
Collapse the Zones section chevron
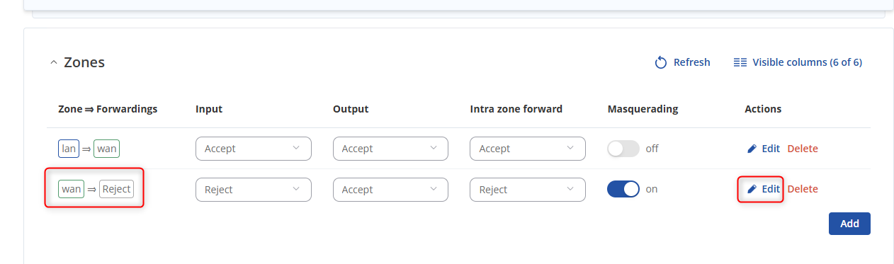54,62
